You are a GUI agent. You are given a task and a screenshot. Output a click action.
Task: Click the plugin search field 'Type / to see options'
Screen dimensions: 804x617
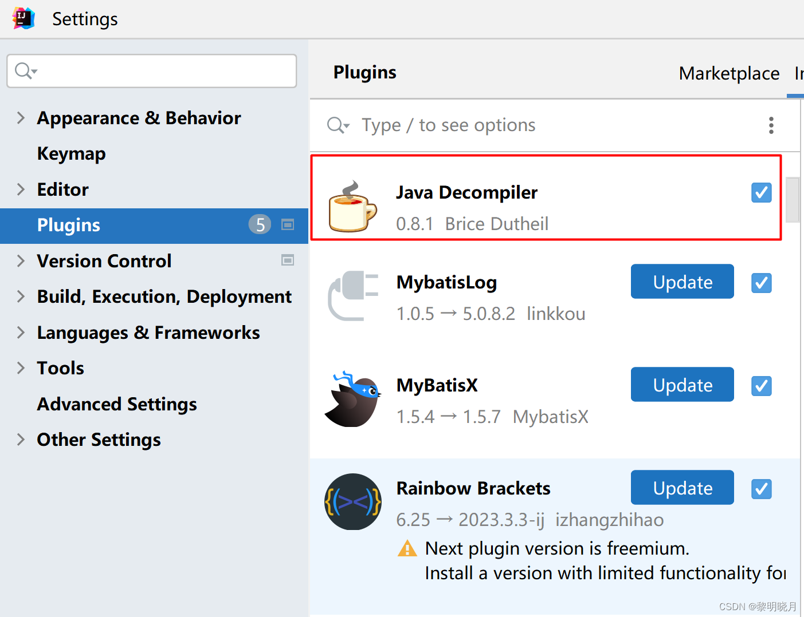coord(448,125)
